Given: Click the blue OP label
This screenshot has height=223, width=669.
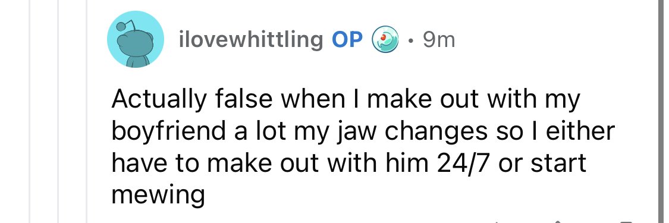Looking at the screenshot, I should [347, 40].
